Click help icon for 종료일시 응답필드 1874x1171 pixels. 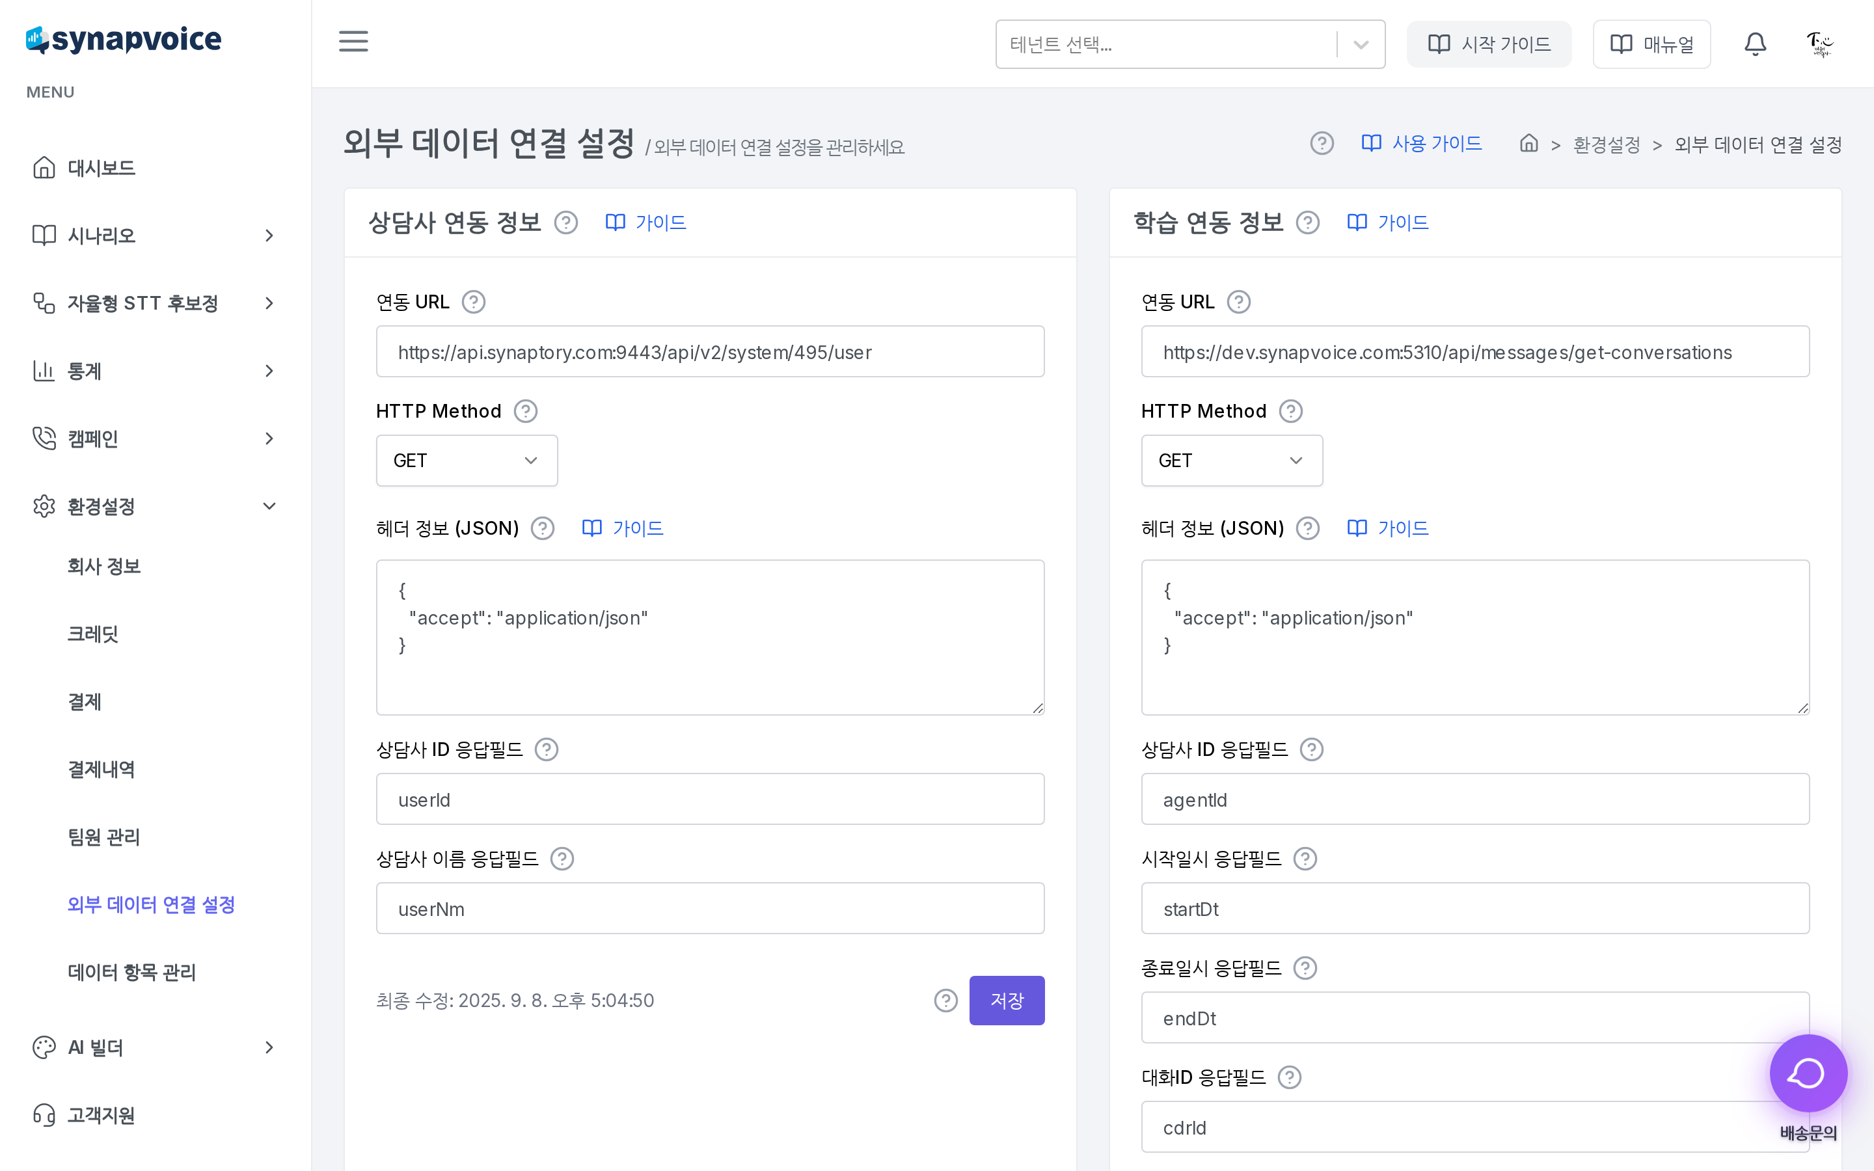[1305, 968]
